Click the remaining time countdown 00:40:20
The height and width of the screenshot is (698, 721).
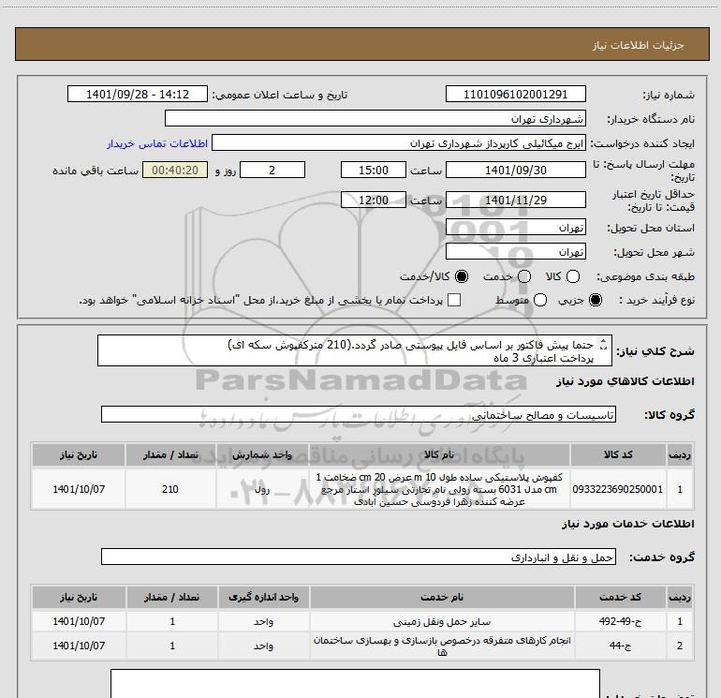[175, 170]
